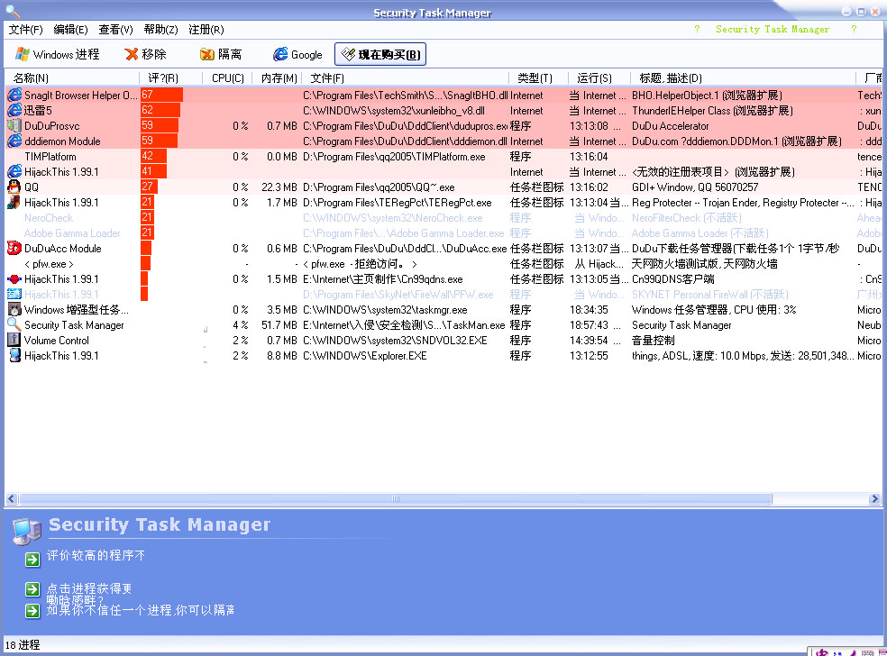Click icon of inactive HijackThis PFW.exe row
887x656 pixels.
coord(14,294)
